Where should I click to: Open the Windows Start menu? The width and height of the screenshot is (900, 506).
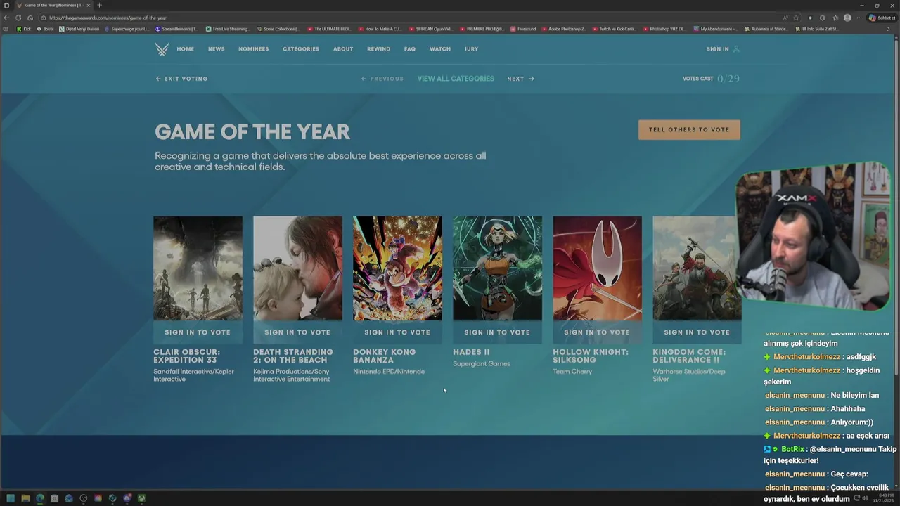10,498
